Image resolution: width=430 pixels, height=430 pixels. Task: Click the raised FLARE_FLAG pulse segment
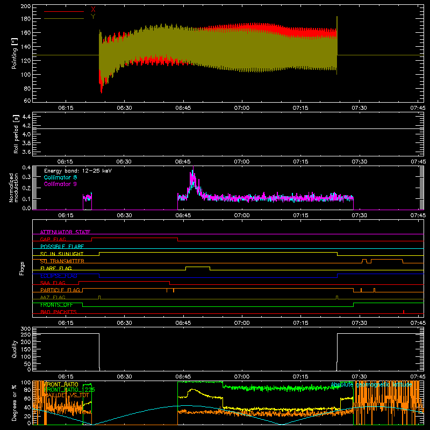(198, 267)
